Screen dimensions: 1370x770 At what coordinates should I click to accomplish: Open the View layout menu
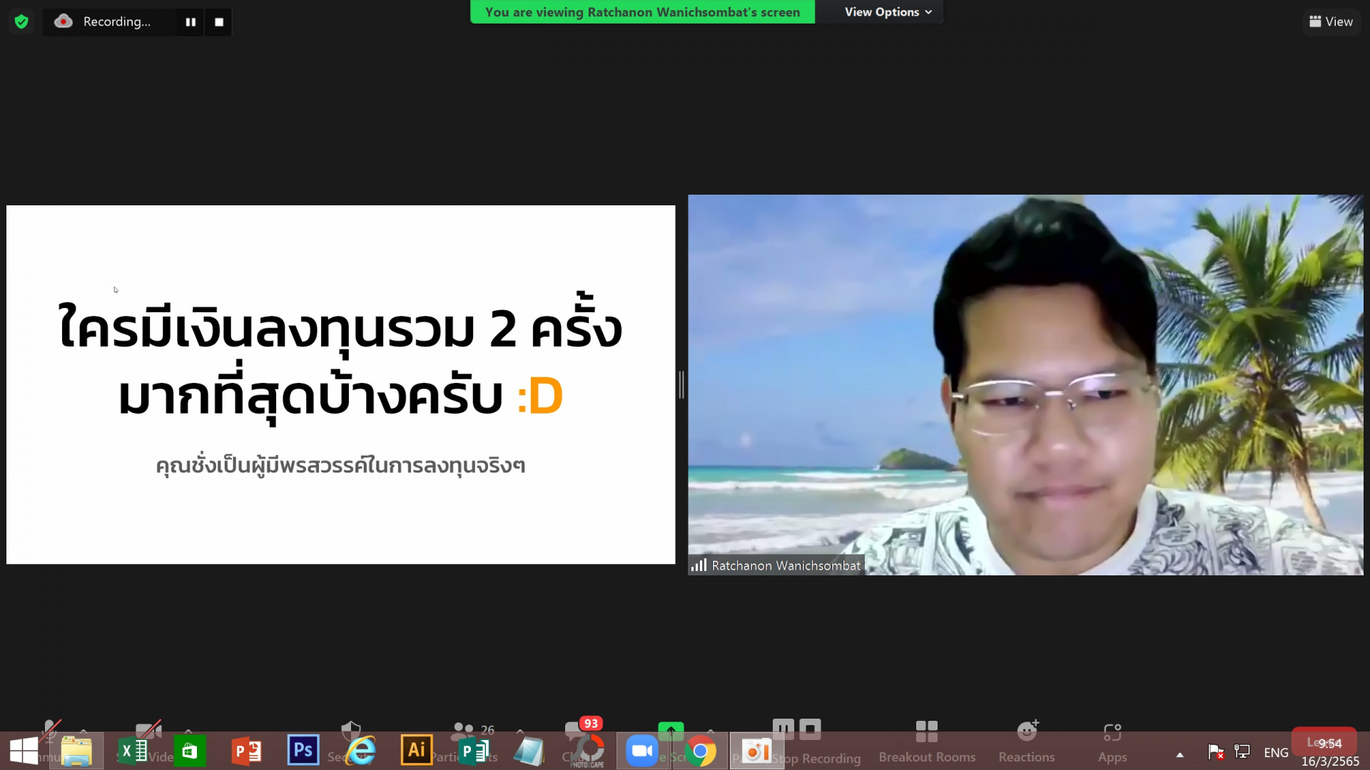(x=1331, y=21)
